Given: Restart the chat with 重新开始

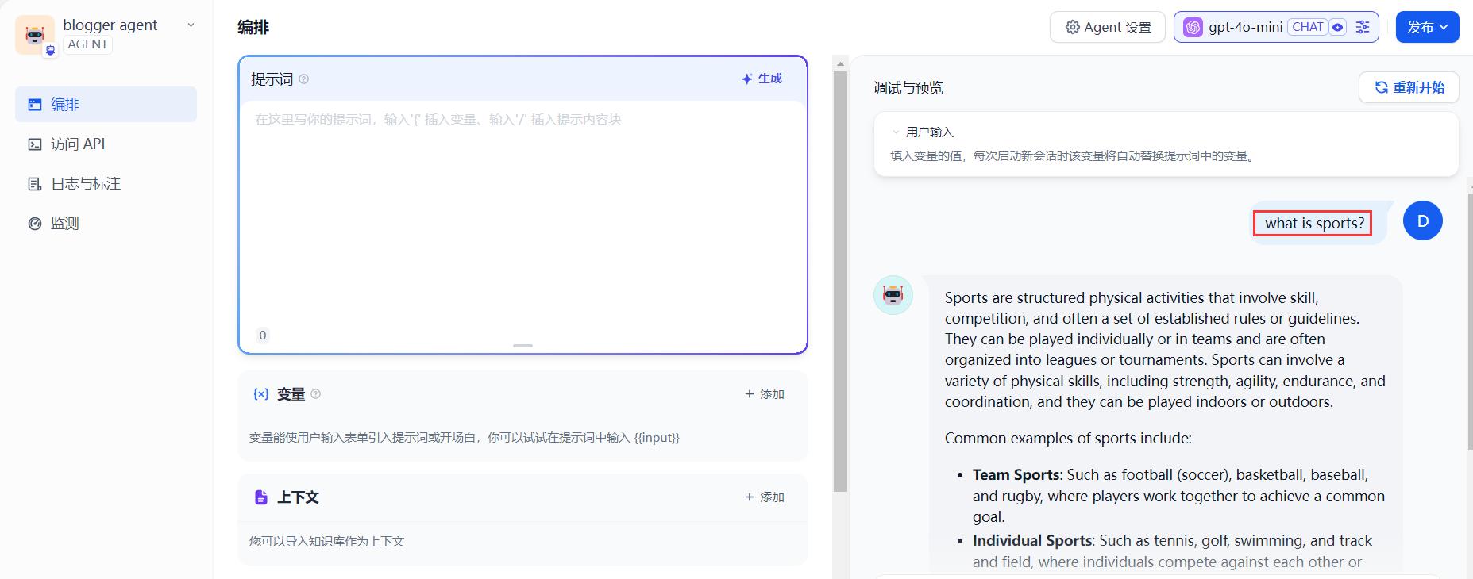Looking at the screenshot, I should pyautogui.click(x=1409, y=87).
